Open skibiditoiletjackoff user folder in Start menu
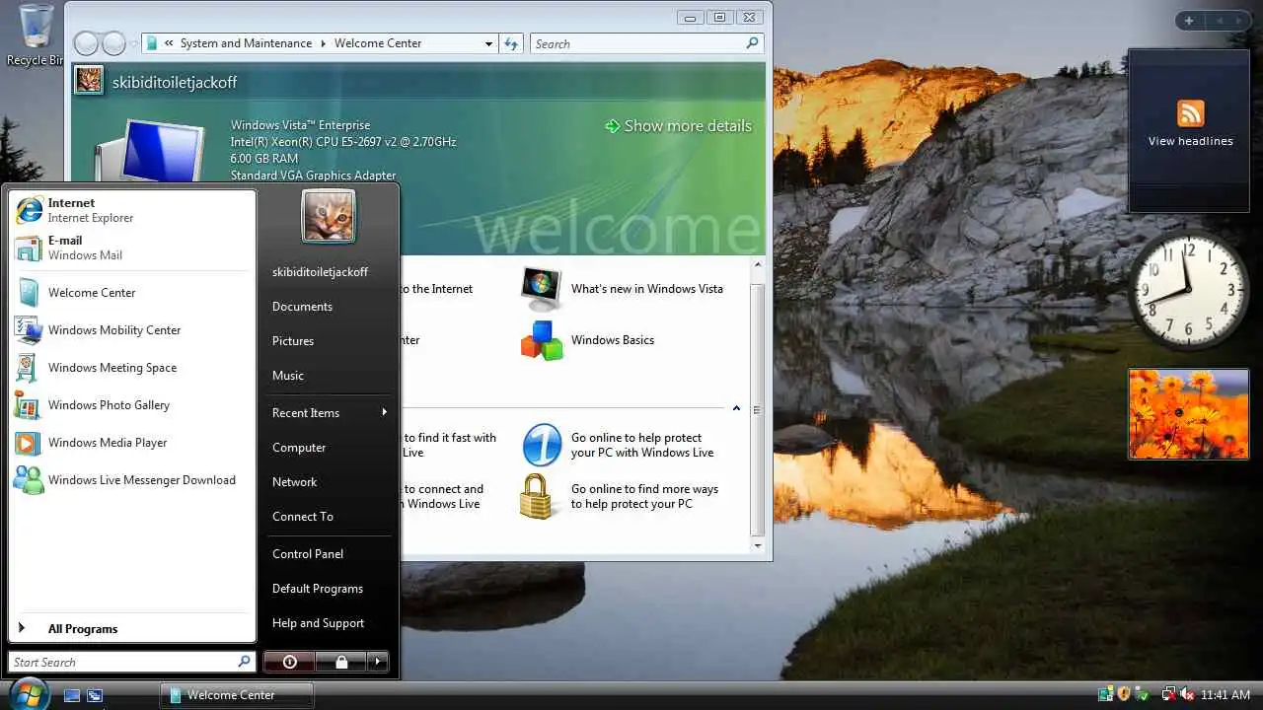This screenshot has height=710, width=1263. (x=330, y=272)
